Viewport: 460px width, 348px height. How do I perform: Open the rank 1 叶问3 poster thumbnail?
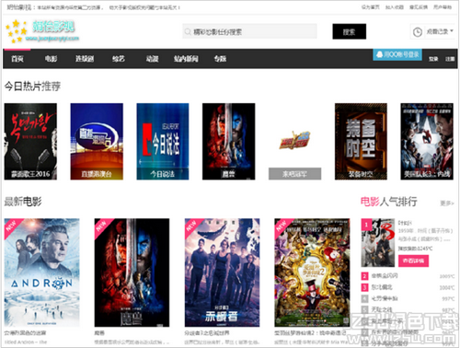[378, 242]
